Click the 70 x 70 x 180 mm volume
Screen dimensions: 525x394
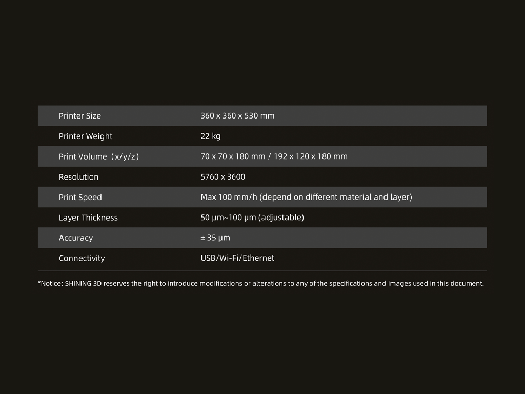click(x=233, y=156)
